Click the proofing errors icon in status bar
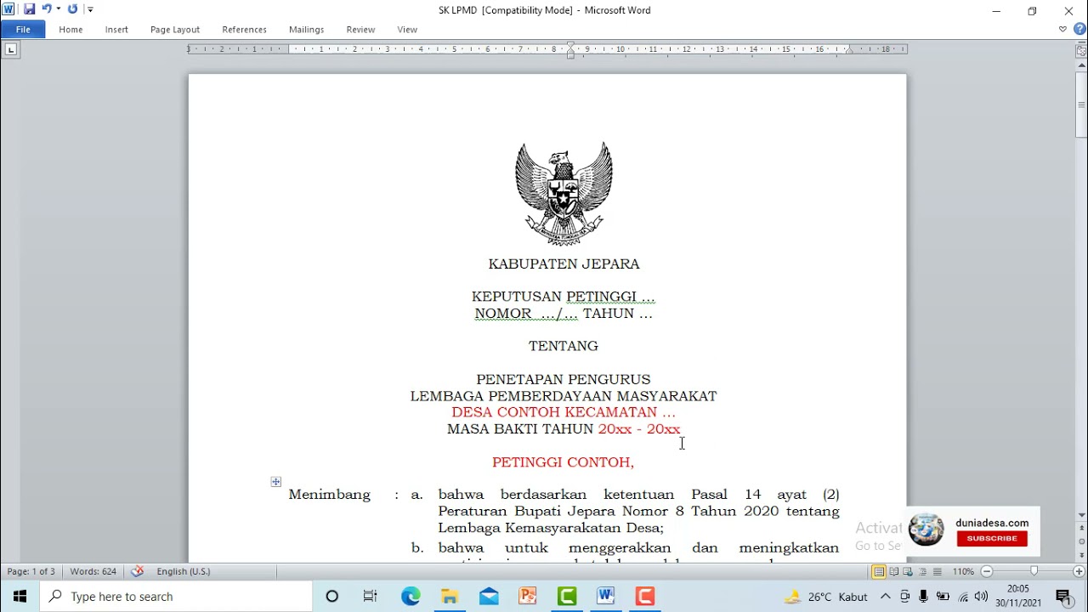The width and height of the screenshot is (1088, 612). (x=138, y=571)
